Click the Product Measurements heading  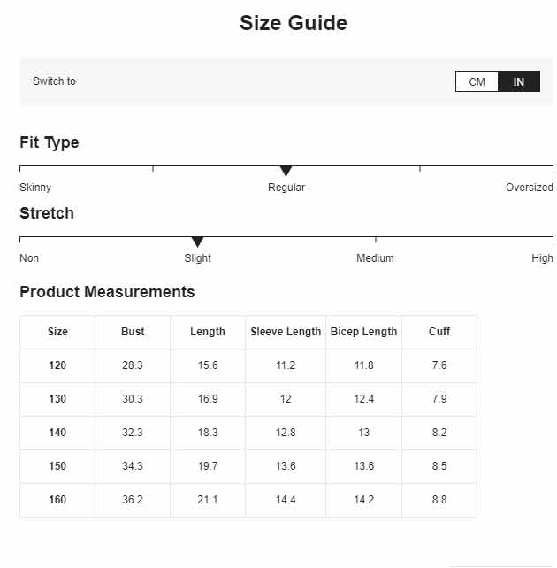coord(107,292)
